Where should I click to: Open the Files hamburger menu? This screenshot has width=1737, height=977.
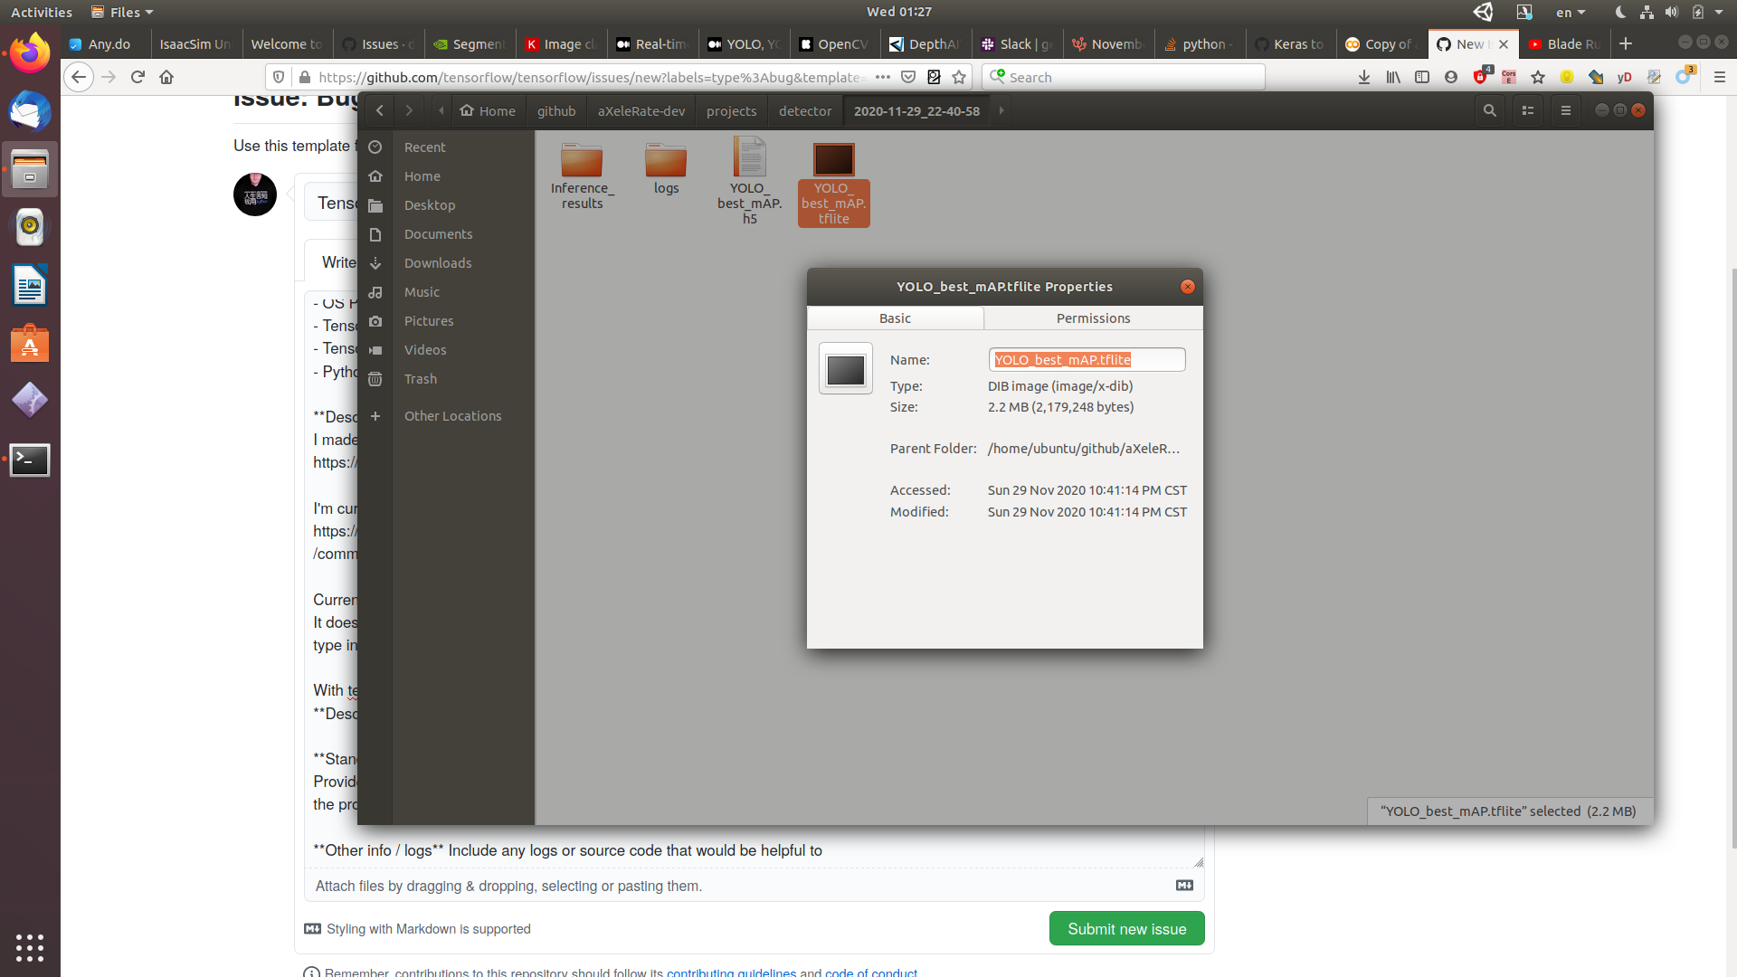pos(1566,110)
